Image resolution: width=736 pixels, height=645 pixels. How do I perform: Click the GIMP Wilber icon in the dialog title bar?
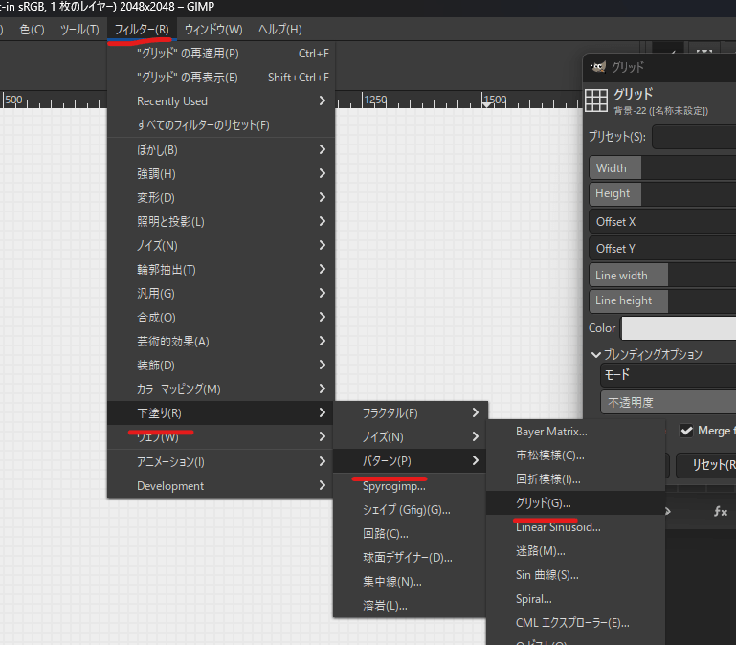597,67
